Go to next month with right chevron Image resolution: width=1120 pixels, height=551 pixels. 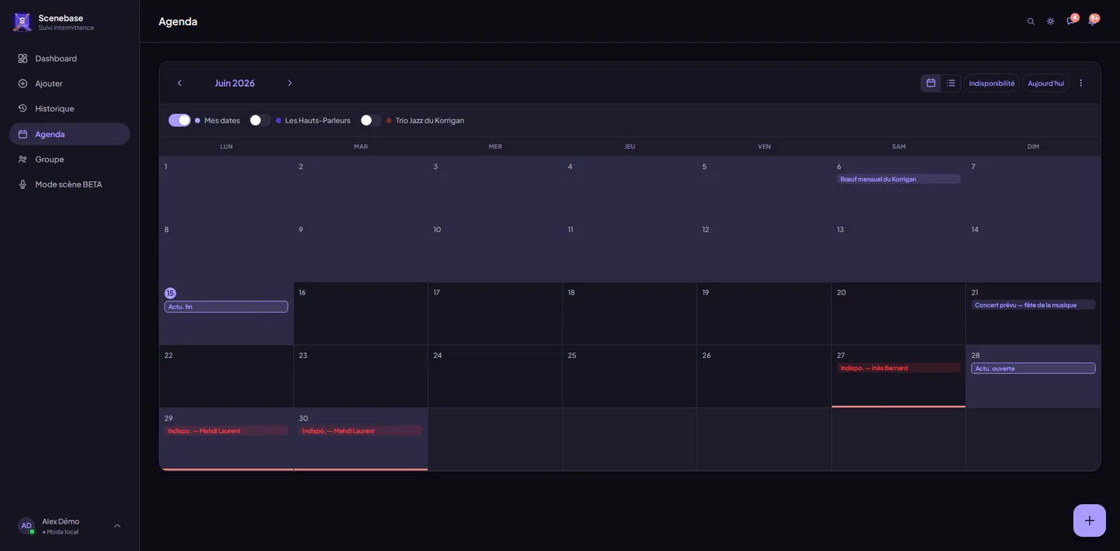[290, 83]
